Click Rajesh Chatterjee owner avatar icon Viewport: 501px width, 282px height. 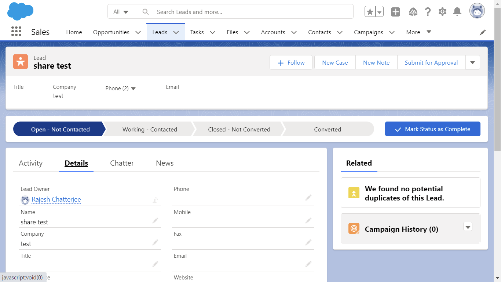25,200
